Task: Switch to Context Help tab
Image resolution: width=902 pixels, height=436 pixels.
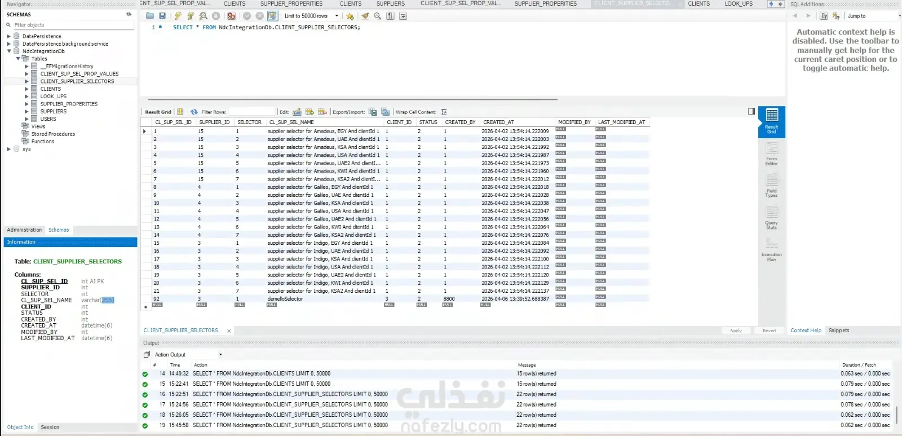Action: coord(806,331)
